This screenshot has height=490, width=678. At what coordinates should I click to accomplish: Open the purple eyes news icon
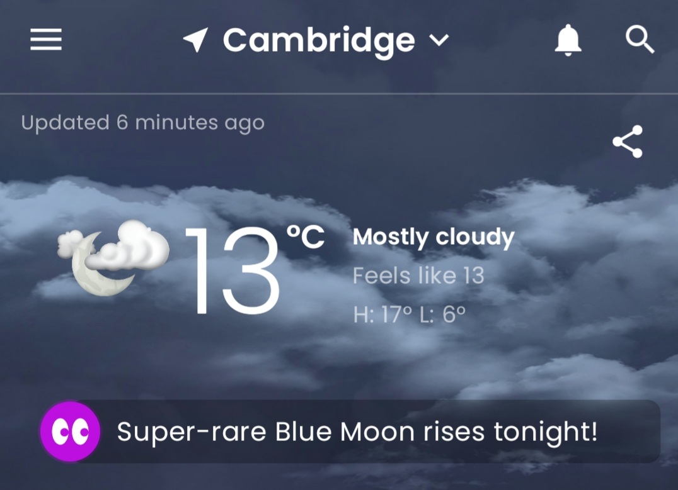70,432
